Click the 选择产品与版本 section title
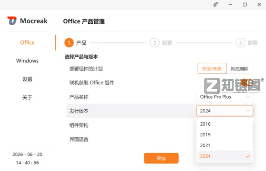 coord(81,56)
